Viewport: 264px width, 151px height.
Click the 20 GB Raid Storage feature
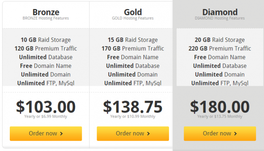click(x=219, y=40)
